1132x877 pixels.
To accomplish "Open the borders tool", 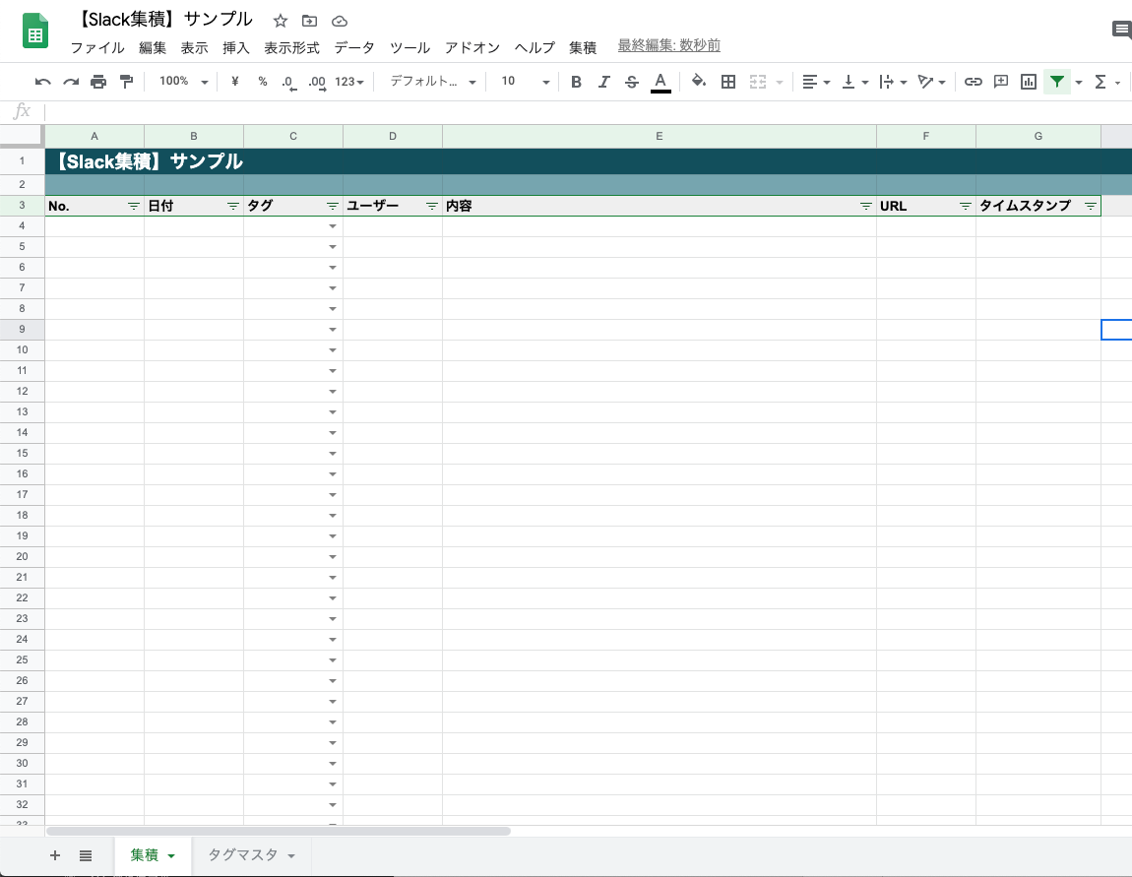I will click(x=728, y=82).
